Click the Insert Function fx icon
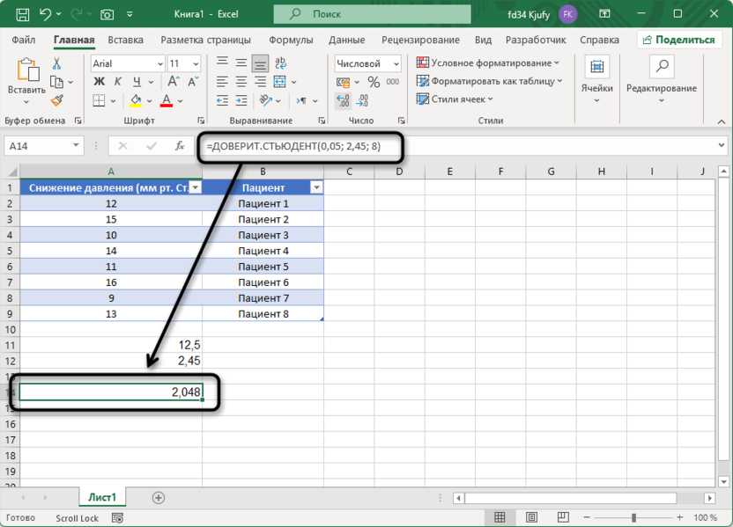Screen dimensions: 733x527 pyautogui.click(x=180, y=146)
